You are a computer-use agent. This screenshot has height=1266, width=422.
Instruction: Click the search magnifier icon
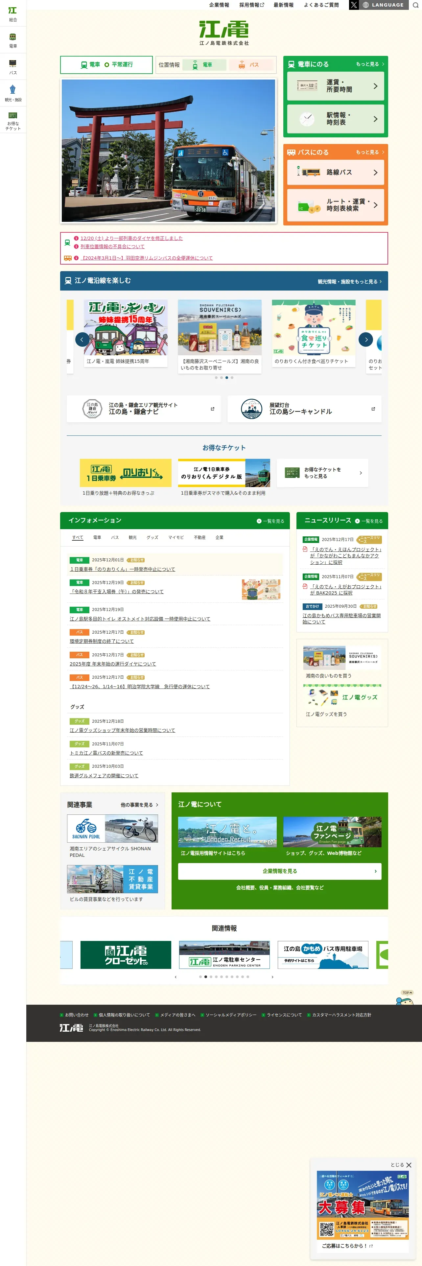click(x=415, y=5)
